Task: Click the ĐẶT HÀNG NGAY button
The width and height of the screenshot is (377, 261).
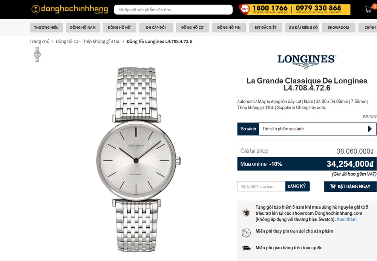Action: (x=350, y=186)
